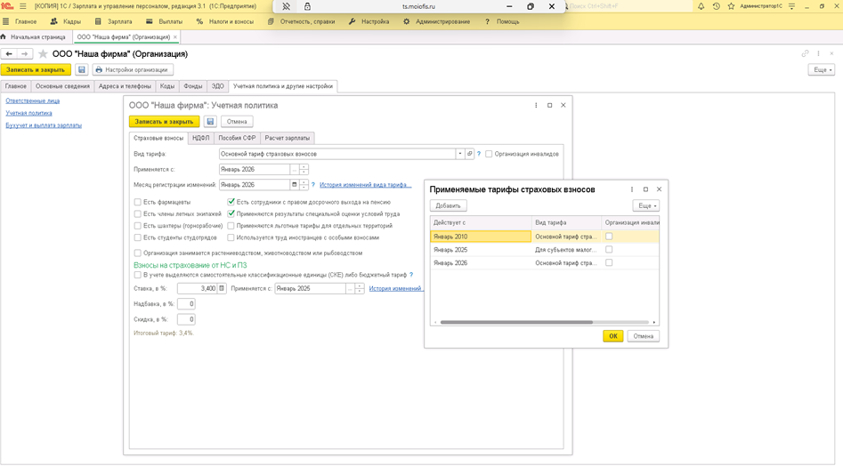The image size is (843, 466).
Task: Open the Еще menu on the organization form
Action: click(x=821, y=69)
